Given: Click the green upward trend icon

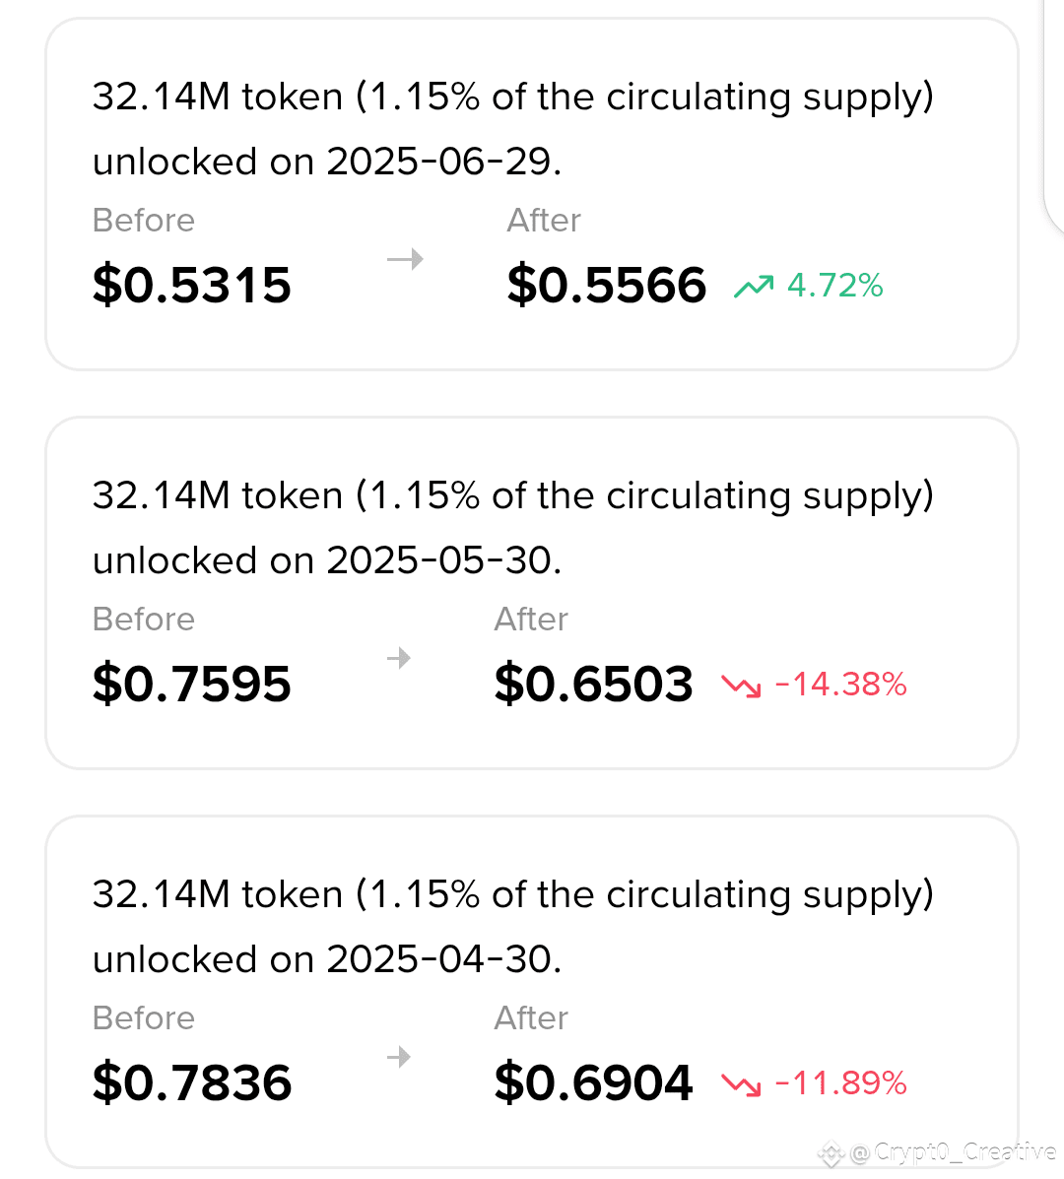Looking at the screenshot, I should [754, 287].
